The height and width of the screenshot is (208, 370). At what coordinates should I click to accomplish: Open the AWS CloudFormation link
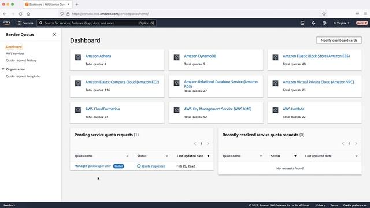pos(102,109)
